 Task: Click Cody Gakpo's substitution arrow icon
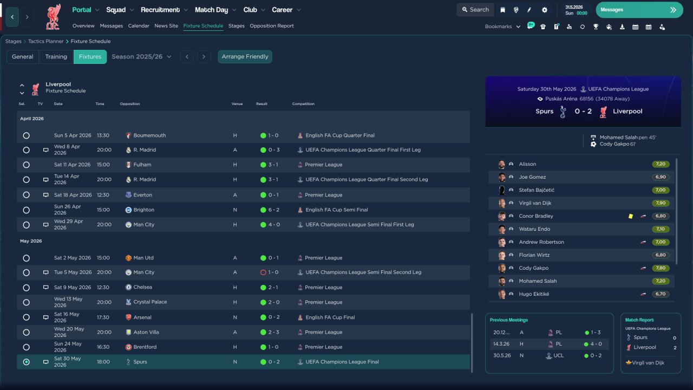[x=643, y=268]
